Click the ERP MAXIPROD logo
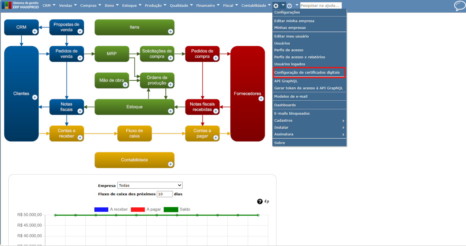This screenshot has width=466, height=246. coord(20,5)
